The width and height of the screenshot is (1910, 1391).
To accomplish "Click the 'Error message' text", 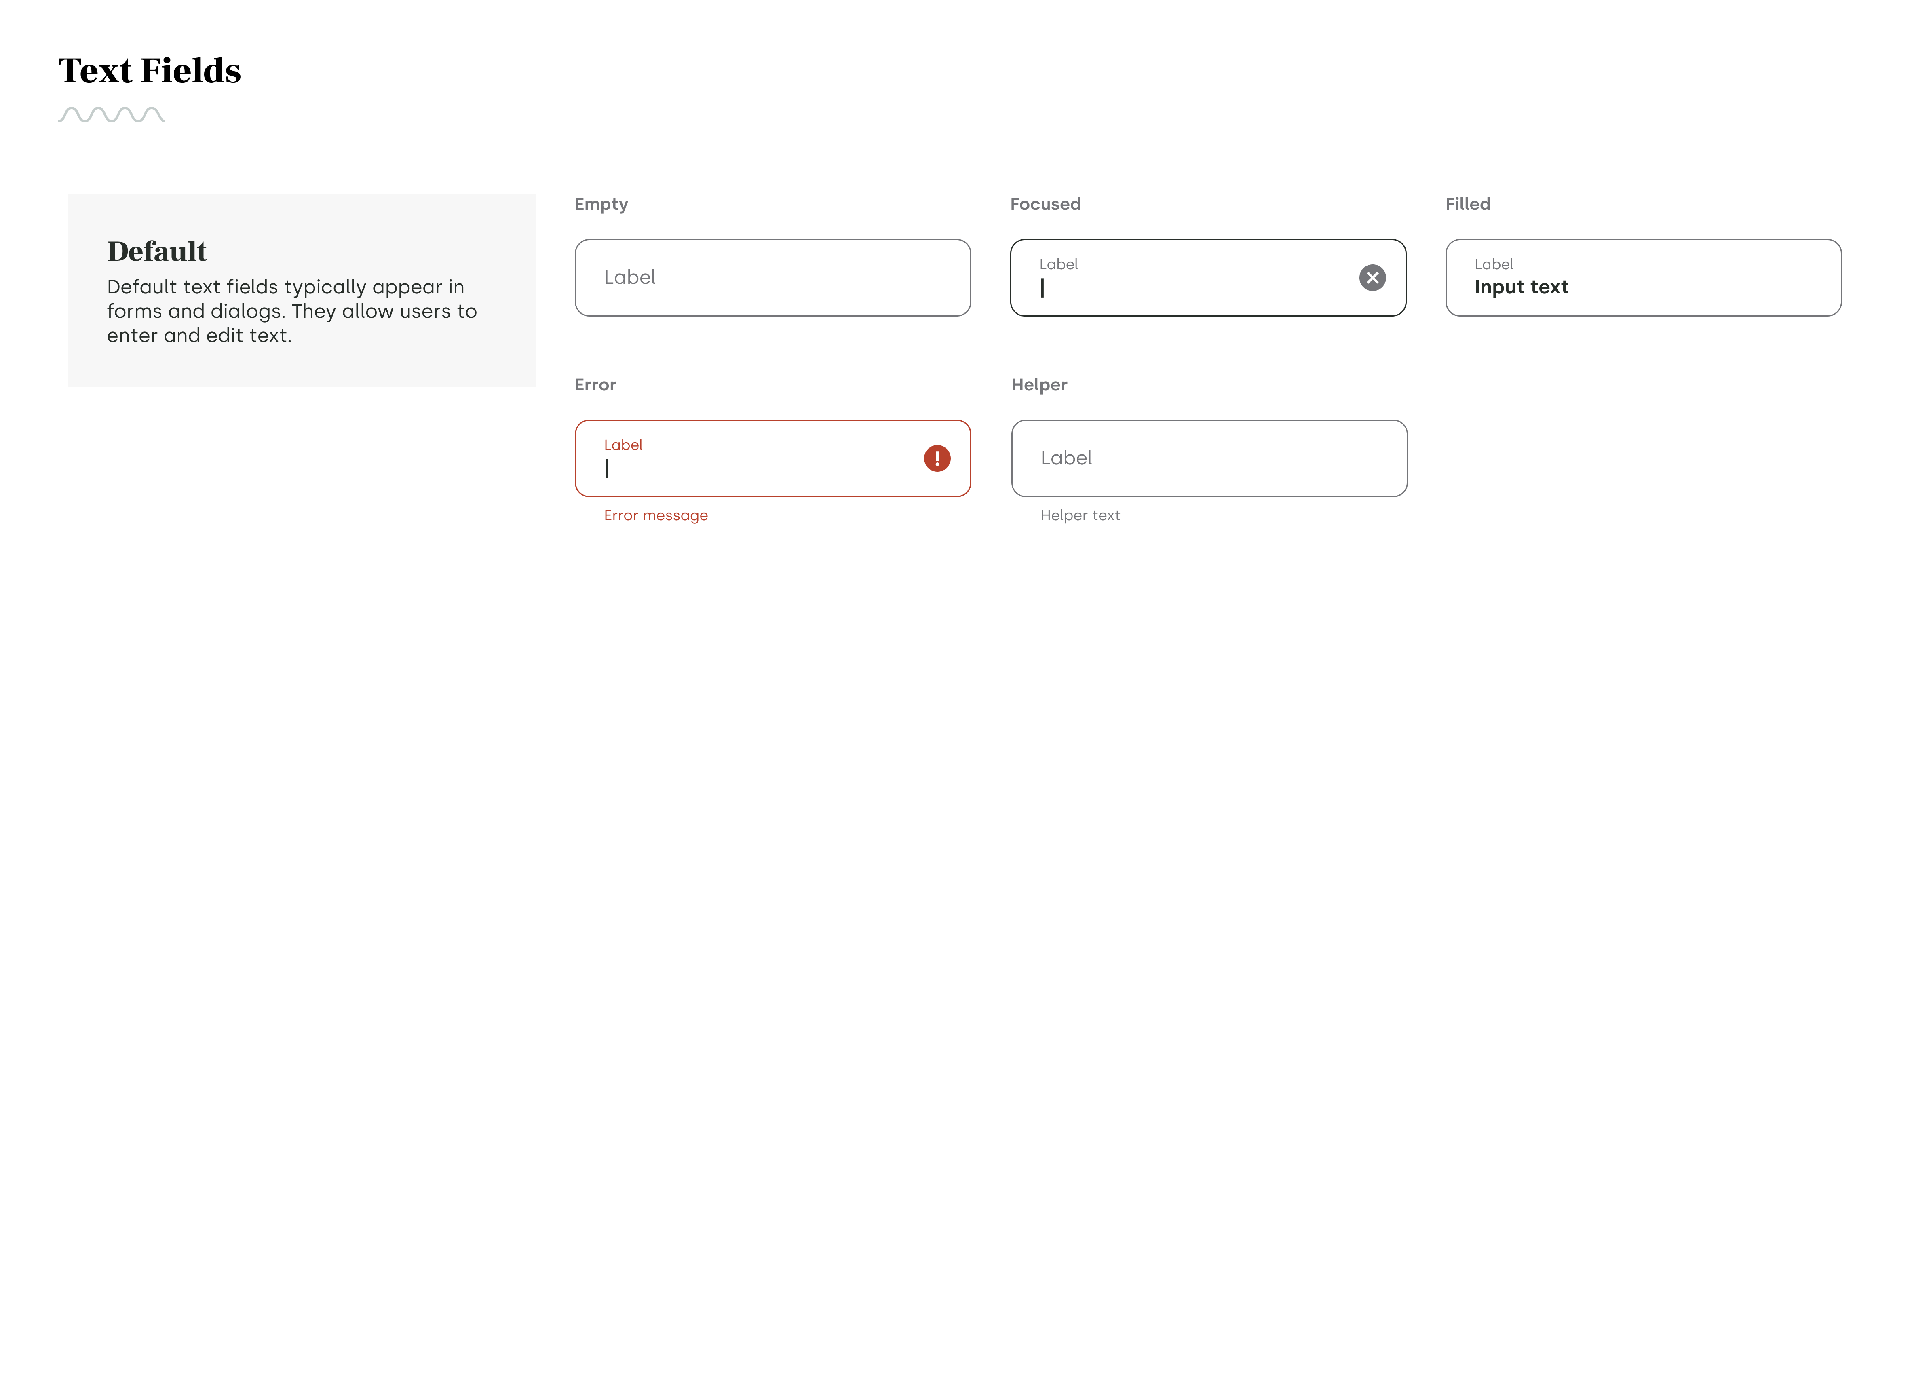I will click(655, 515).
